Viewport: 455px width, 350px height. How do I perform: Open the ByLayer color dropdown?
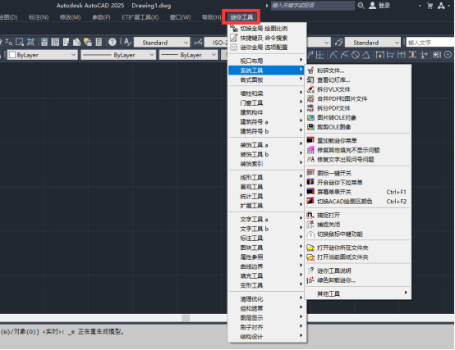tap(43, 55)
